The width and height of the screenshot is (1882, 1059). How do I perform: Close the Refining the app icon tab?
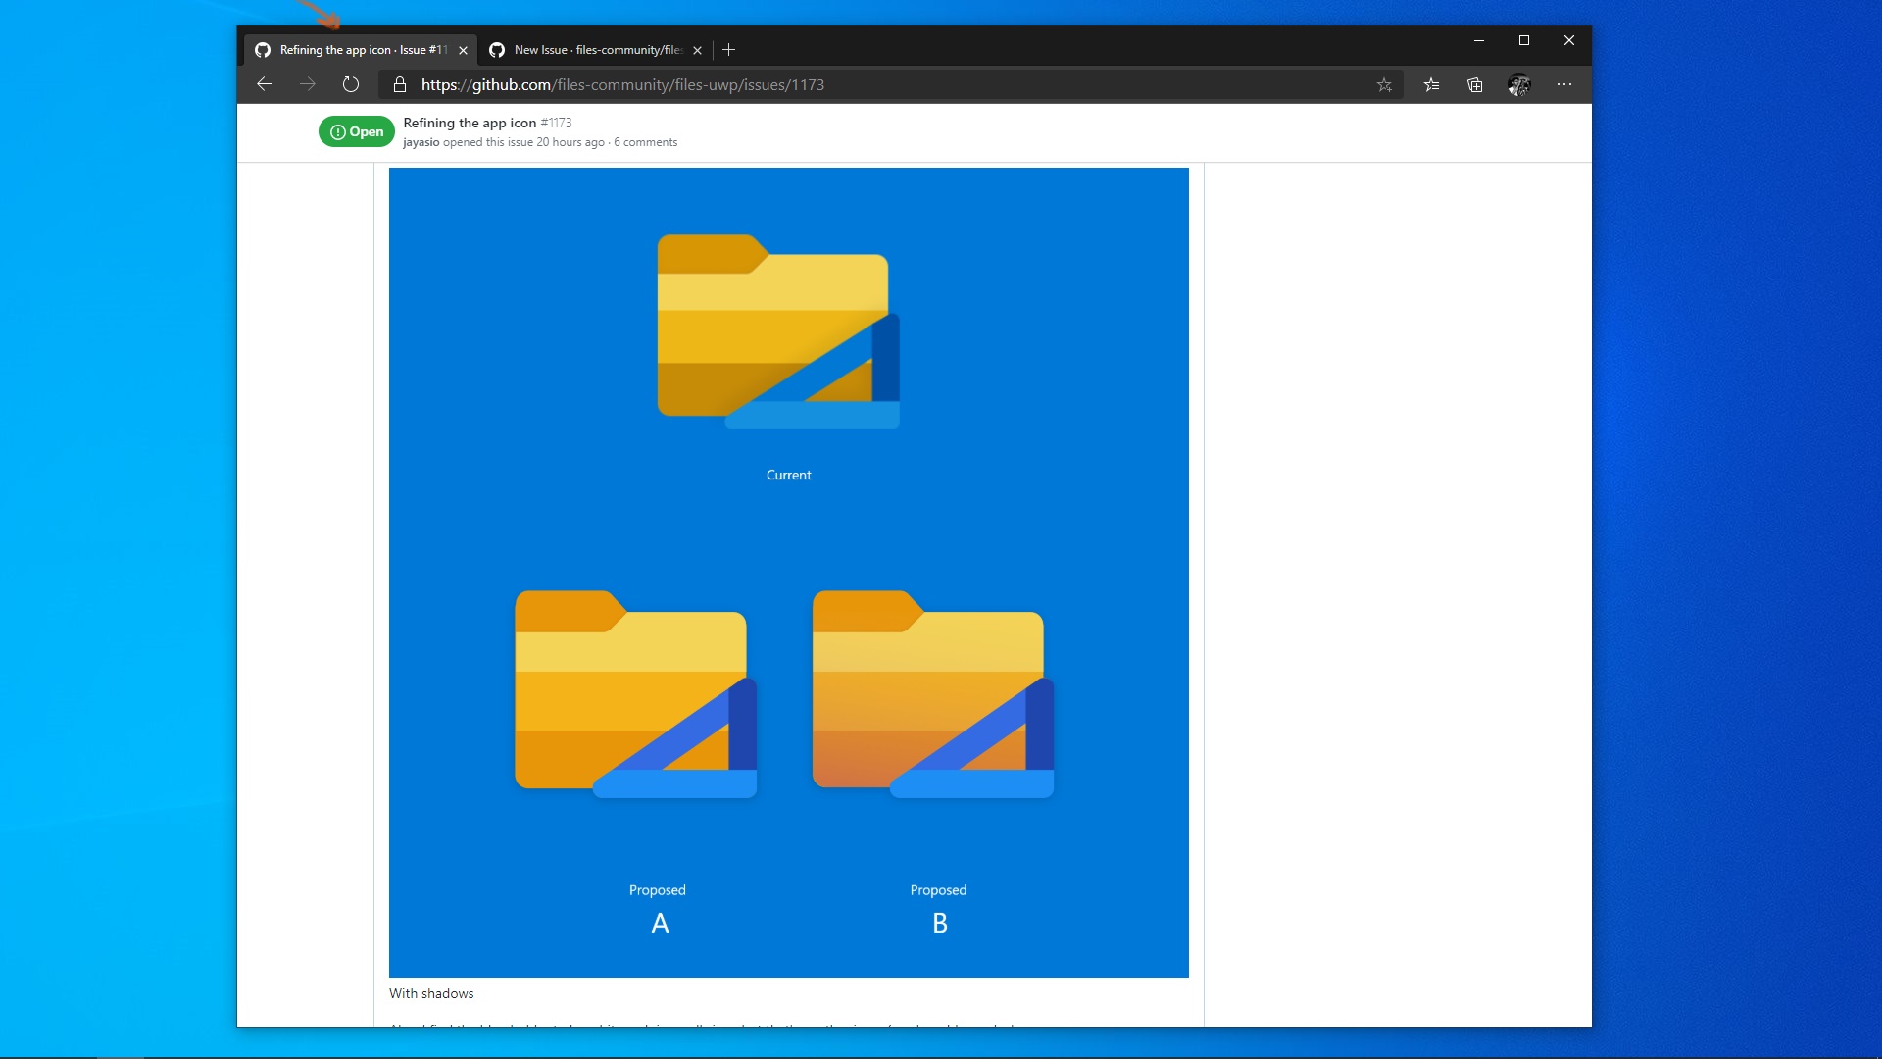[x=463, y=50]
